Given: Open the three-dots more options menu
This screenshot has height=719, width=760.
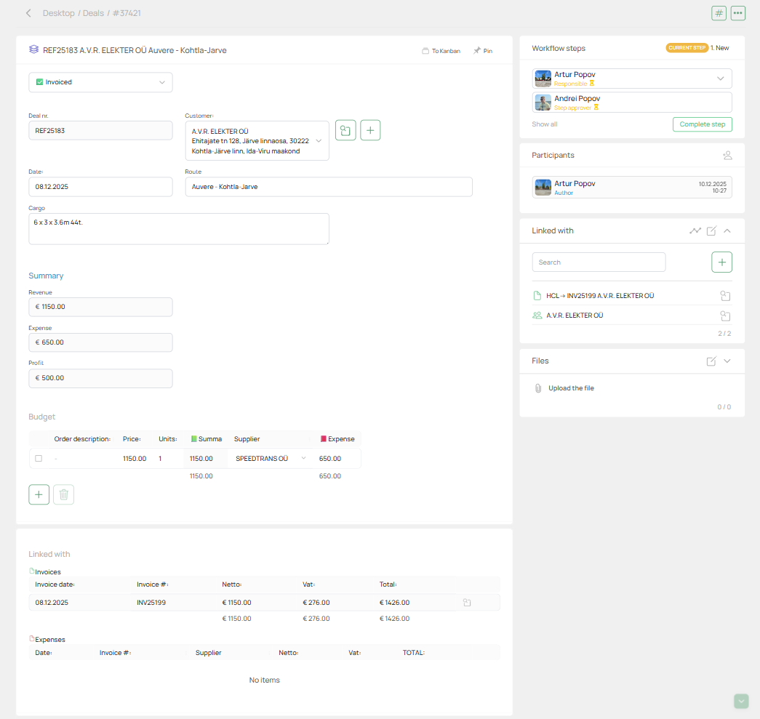Looking at the screenshot, I should point(738,13).
